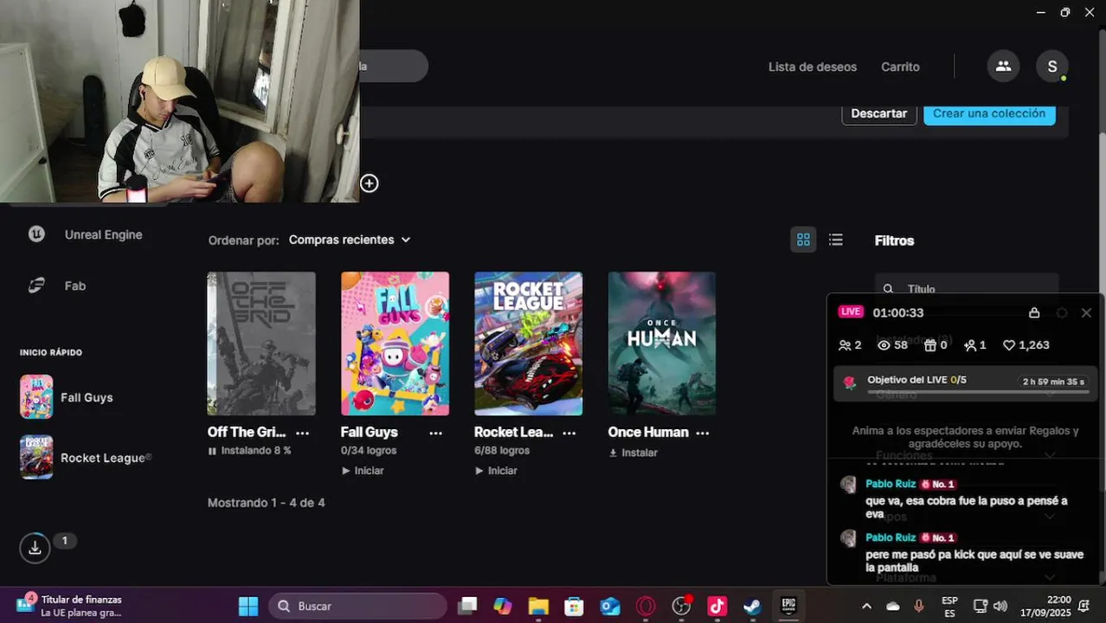Open the Windows Start menu
Viewport: 1106px width, 623px height.
[x=248, y=606]
